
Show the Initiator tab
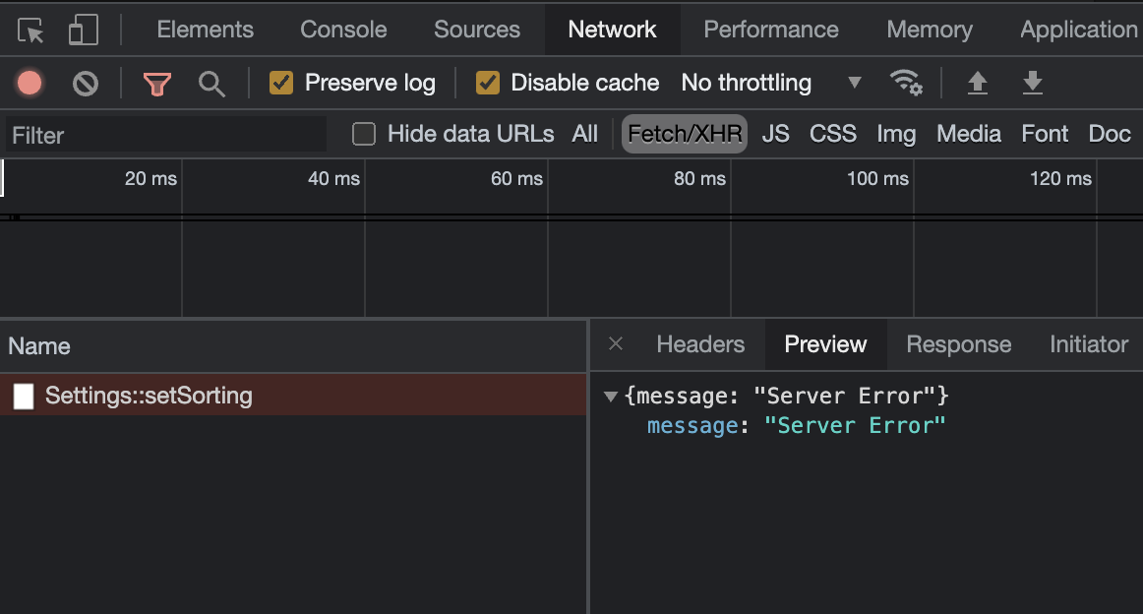coord(1089,344)
